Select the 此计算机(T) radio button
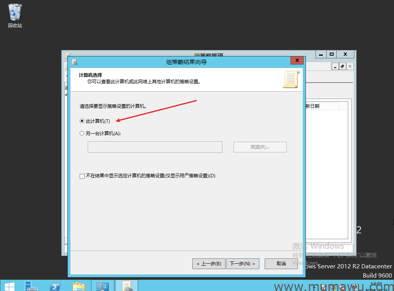Image resolution: width=394 pixels, height=291 pixels. 82,121
